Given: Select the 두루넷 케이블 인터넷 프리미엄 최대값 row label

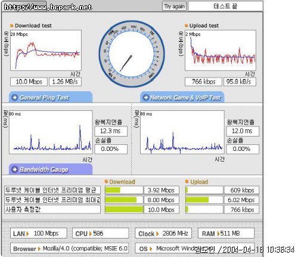Looking at the screenshot, I should tap(52, 200).
